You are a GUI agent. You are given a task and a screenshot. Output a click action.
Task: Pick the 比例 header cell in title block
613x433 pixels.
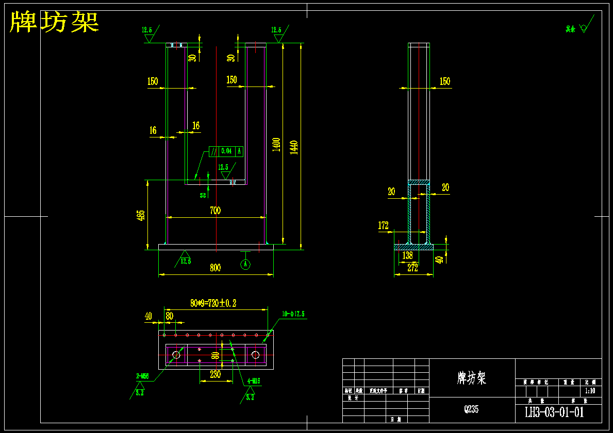point(590,382)
